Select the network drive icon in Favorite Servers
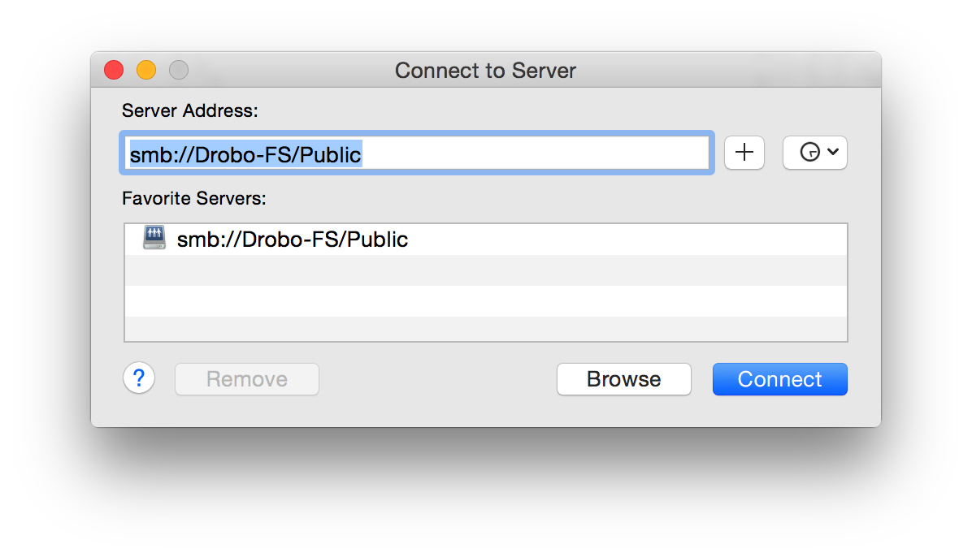The width and height of the screenshot is (972, 557). coord(154,237)
